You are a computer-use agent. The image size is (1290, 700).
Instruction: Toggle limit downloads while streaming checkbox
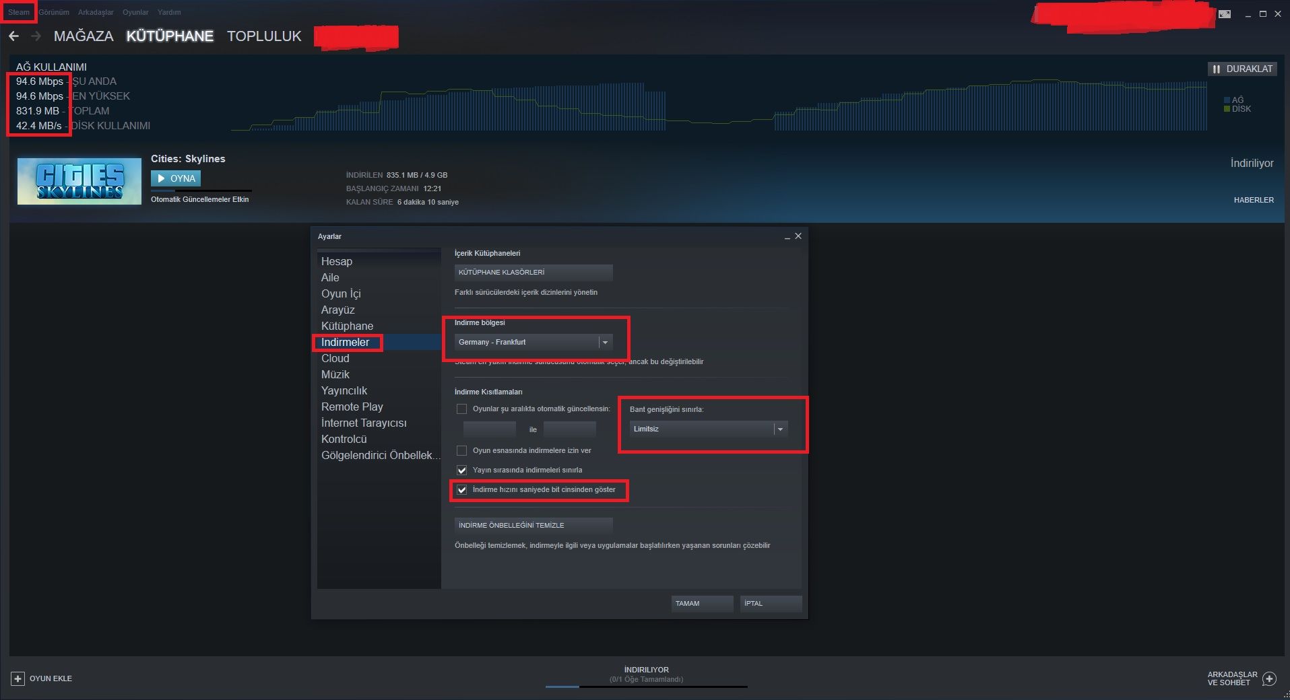461,470
